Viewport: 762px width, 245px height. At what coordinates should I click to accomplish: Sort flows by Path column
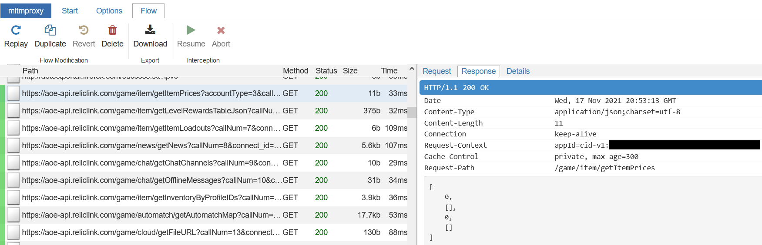(x=30, y=71)
